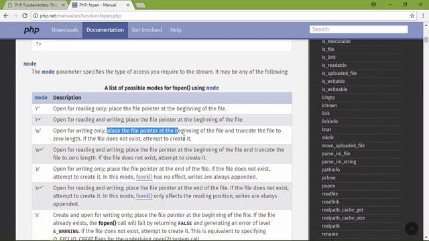This screenshot has height=241, width=429.
Task: Open lchown in the sidebar
Action: coord(329,105)
